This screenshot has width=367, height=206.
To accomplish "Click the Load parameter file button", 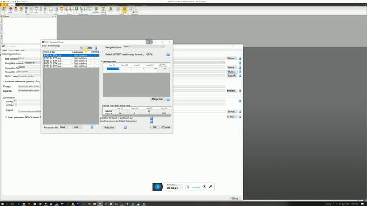I will coord(77,127).
